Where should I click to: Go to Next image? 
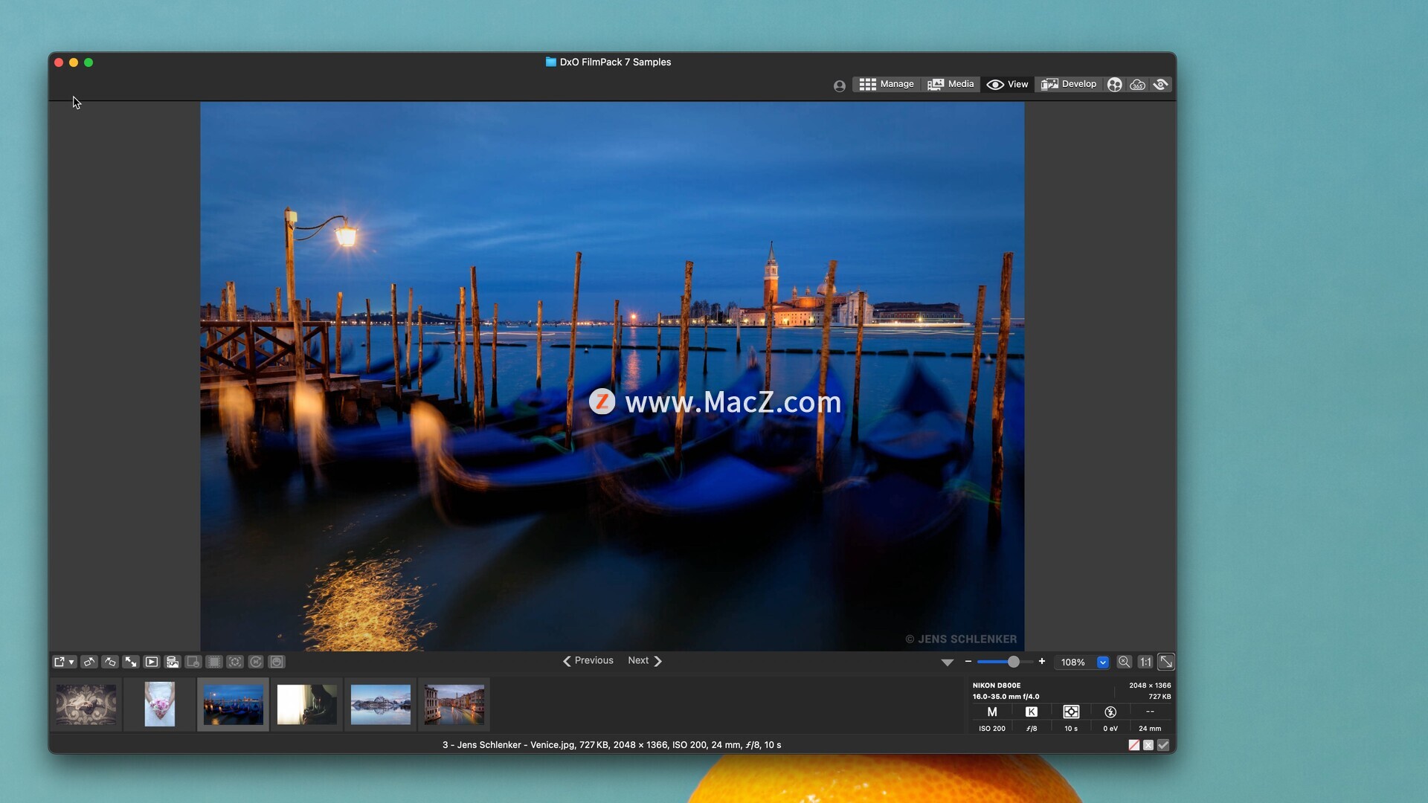645,661
